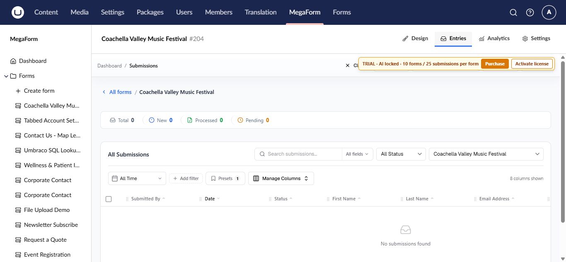
Task: Switch to the Forms top menu item
Action: tap(342, 12)
